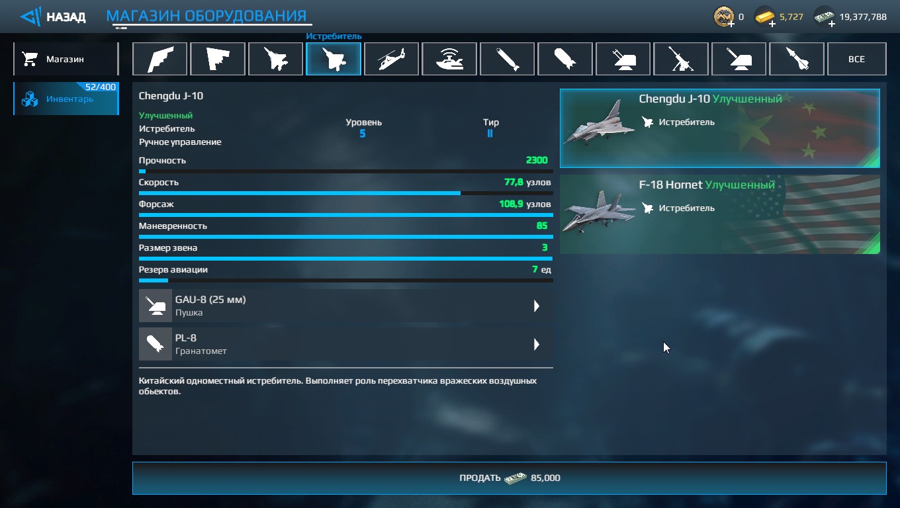This screenshot has width=900, height=508.
Task: Open the highlighted Истребитель fighter category
Action: point(334,59)
